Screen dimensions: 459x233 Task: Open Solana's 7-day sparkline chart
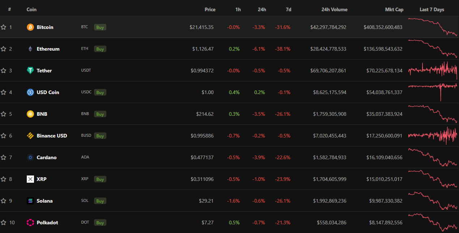pyautogui.click(x=433, y=201)
